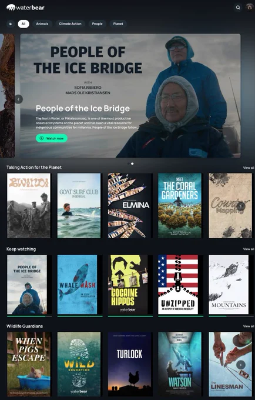Viewport: 255px width, 400px height.
Task: Click progress bar under Whale Wash
Action: tap(80, 316)
